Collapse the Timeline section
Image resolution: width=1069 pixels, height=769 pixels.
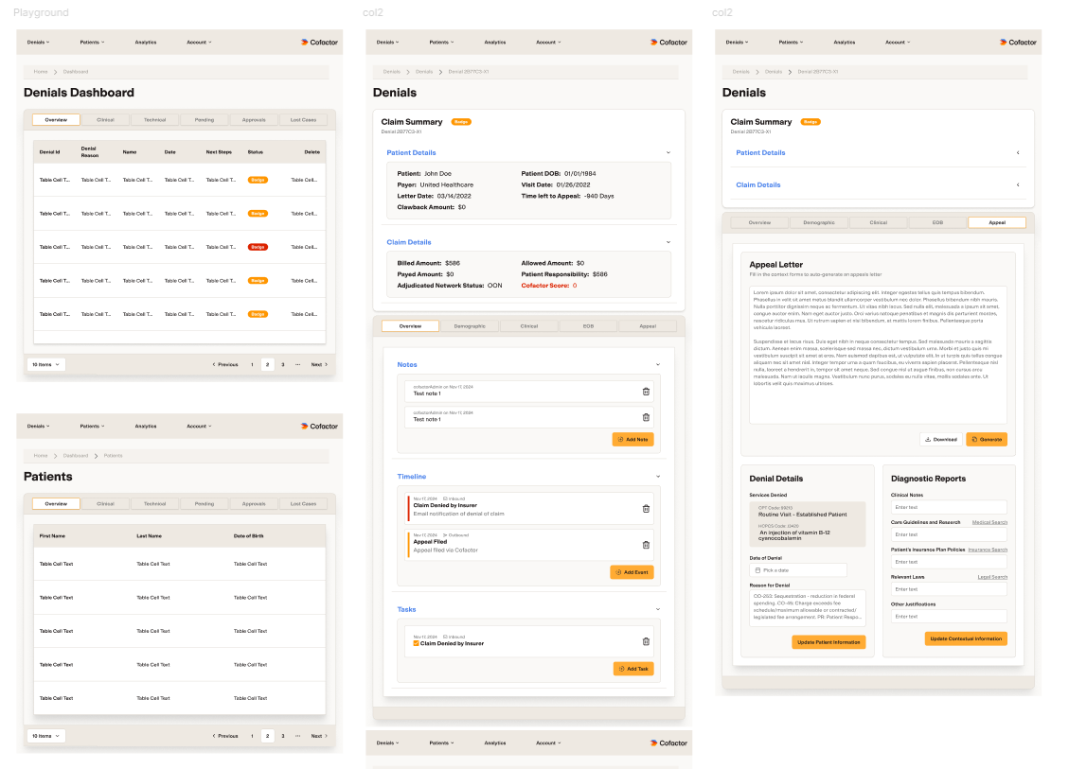click(x=658, y=476)
